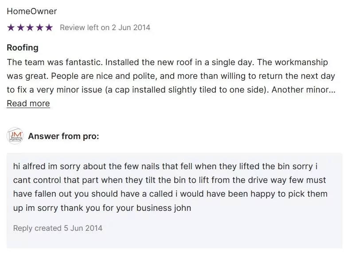Viewport: 352px width, 256px height.
Task: Click the first purple rating star
Action: click(11, 27)
